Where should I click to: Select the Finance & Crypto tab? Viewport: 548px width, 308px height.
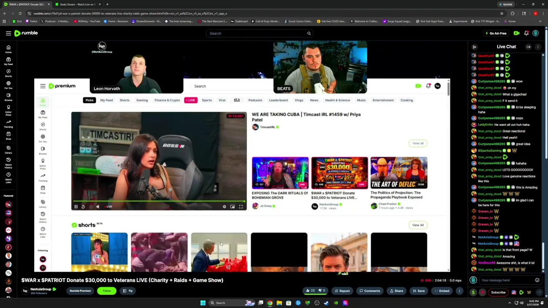(x=167, y=100)
